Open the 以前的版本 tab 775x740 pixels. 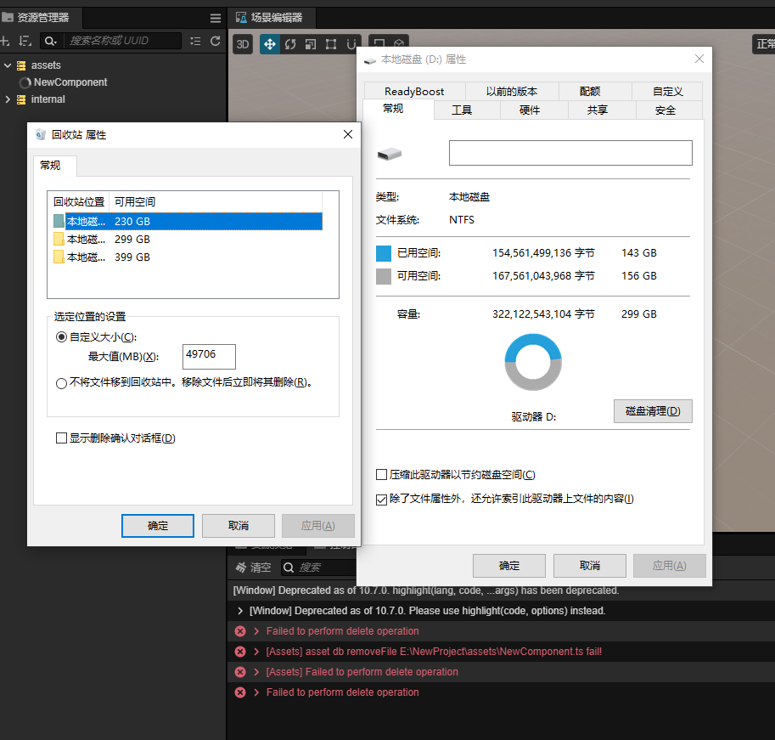(x=512, y=92)
